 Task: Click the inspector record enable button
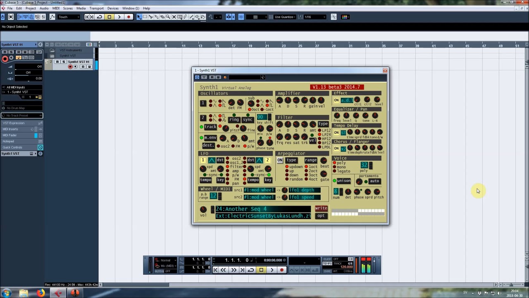[5, 58]
